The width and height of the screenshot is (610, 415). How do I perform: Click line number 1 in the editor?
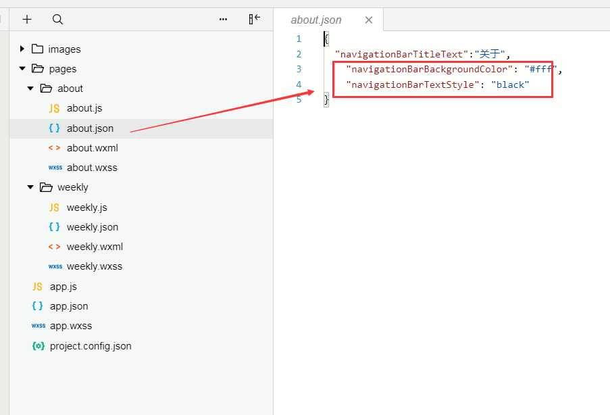coord(299,39)
